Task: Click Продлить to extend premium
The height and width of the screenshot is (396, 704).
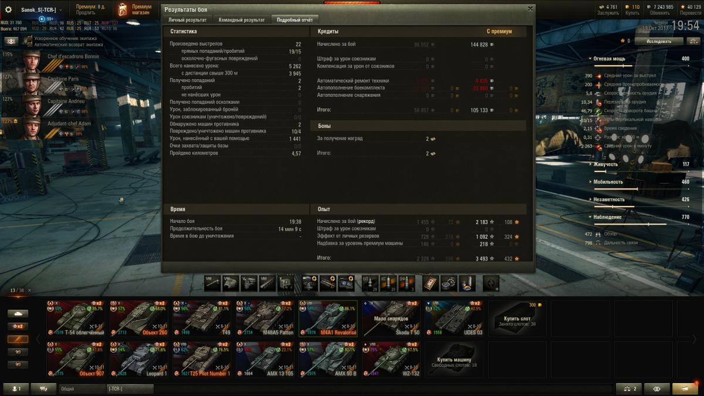Action: click(x=86, y=13)
